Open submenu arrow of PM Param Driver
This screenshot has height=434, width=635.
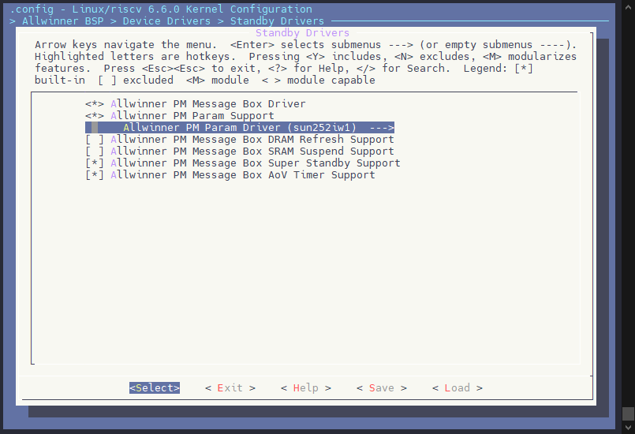pyautogui.click(x=381, y=128)
